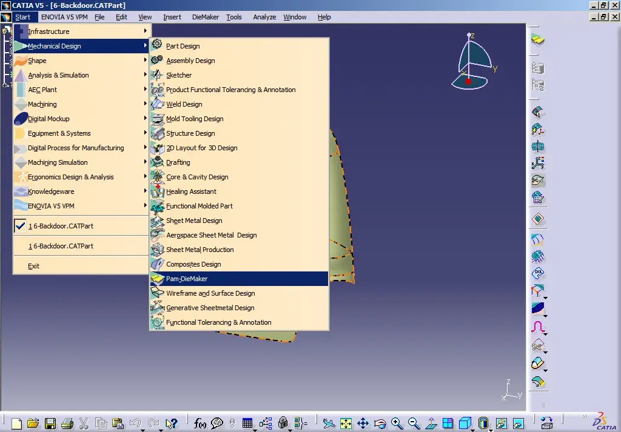Image resolution: width=621 pixels, height=432 pixels.
Task: Click the CATIA logo in the corner
Action: click(604, 421)
